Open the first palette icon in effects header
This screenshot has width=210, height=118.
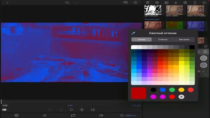[148, 3]
